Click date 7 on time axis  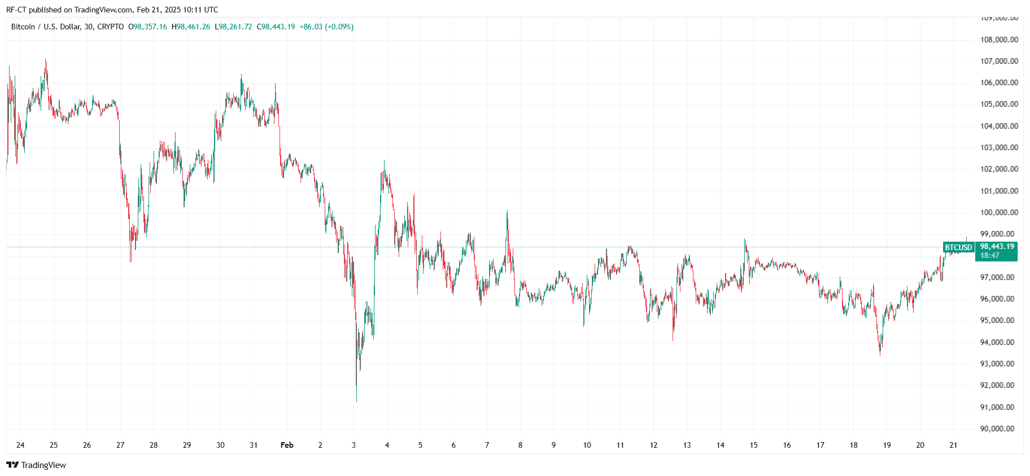point(487,445)
